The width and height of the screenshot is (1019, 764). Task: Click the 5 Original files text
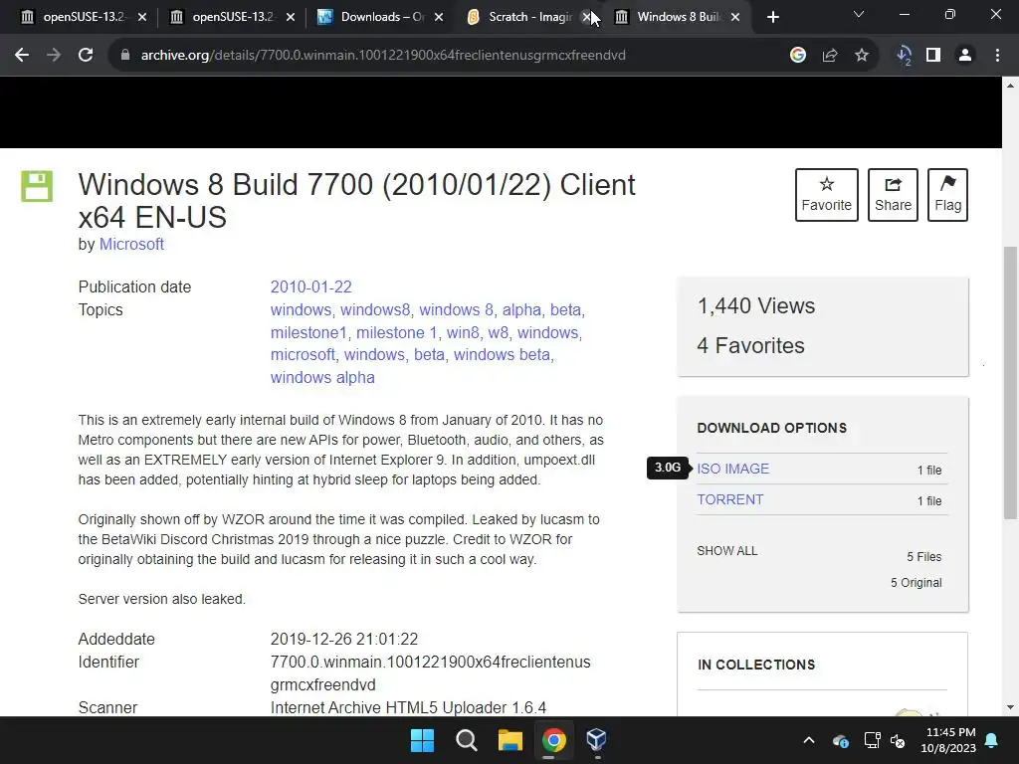[916, 583]
